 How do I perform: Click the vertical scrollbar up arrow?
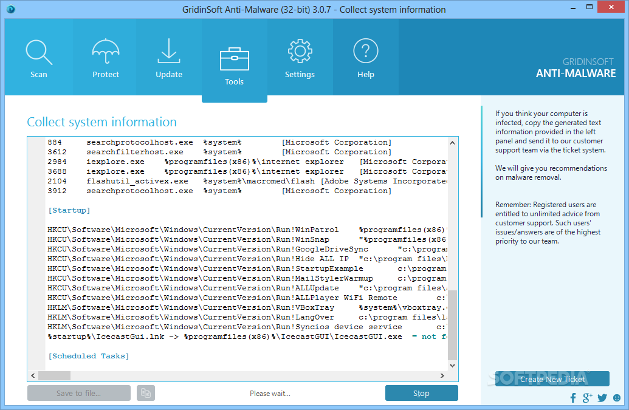(x=453, y=143)
